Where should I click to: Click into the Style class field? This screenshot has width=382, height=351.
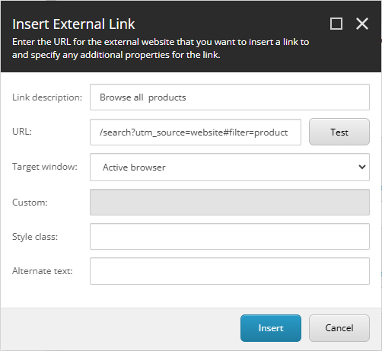click(230, 237)
